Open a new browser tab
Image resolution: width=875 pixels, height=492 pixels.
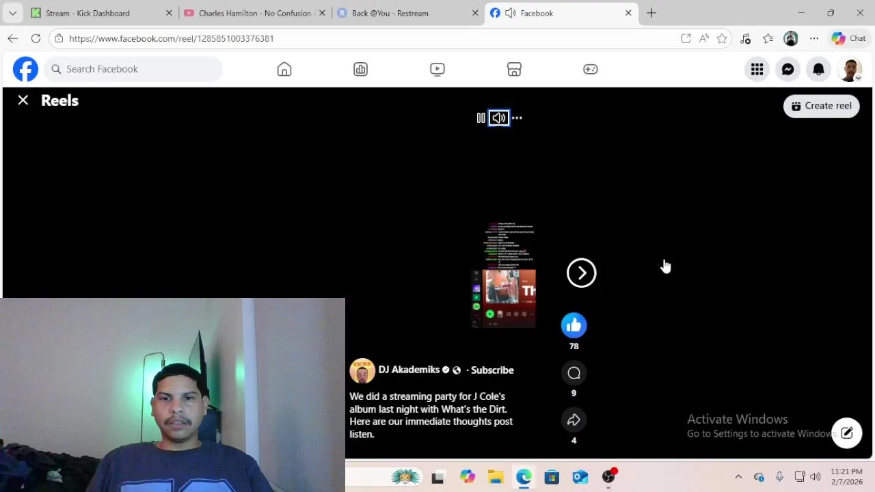point(651,13)
